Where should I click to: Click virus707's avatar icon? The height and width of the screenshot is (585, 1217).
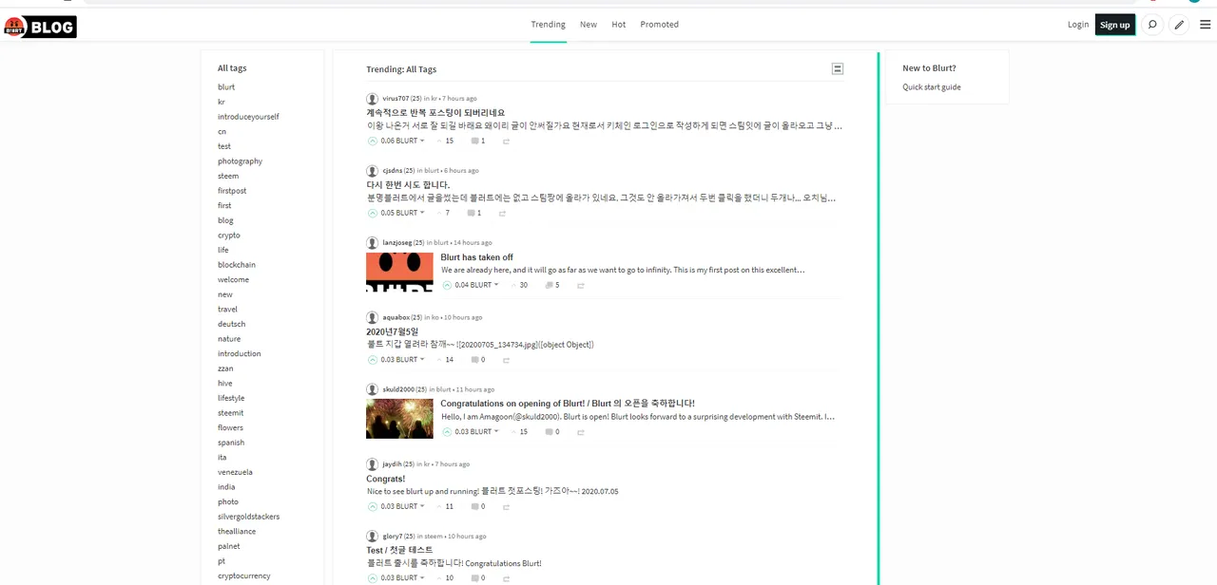coord(373,99)
